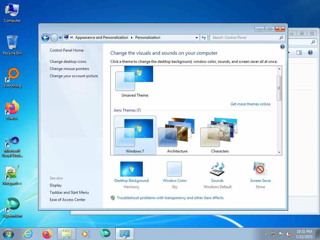
Task: Click the refresh button beside address bar
Action: [x=204, y=37]
